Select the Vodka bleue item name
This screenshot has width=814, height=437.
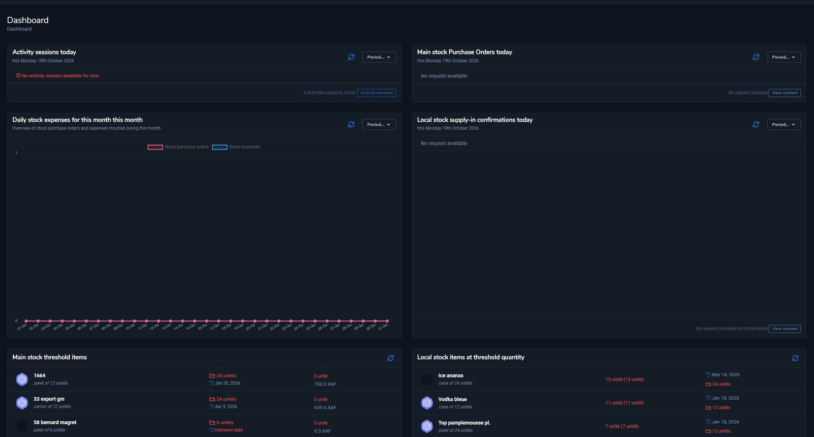453,399
